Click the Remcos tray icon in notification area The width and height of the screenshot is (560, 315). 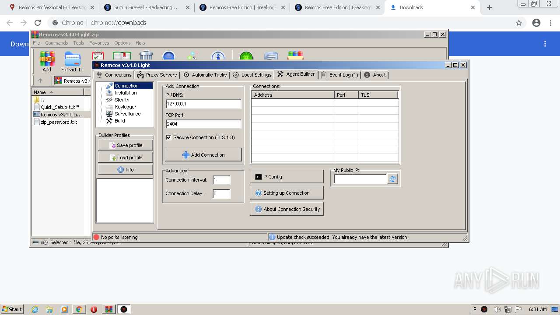(x=484, y=309)
